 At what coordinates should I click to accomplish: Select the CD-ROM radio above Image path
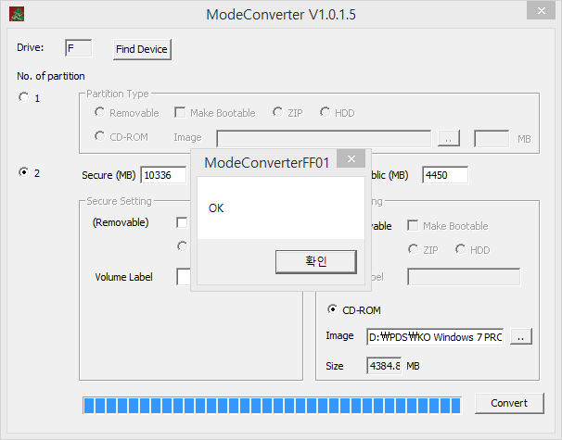point(332,309)
